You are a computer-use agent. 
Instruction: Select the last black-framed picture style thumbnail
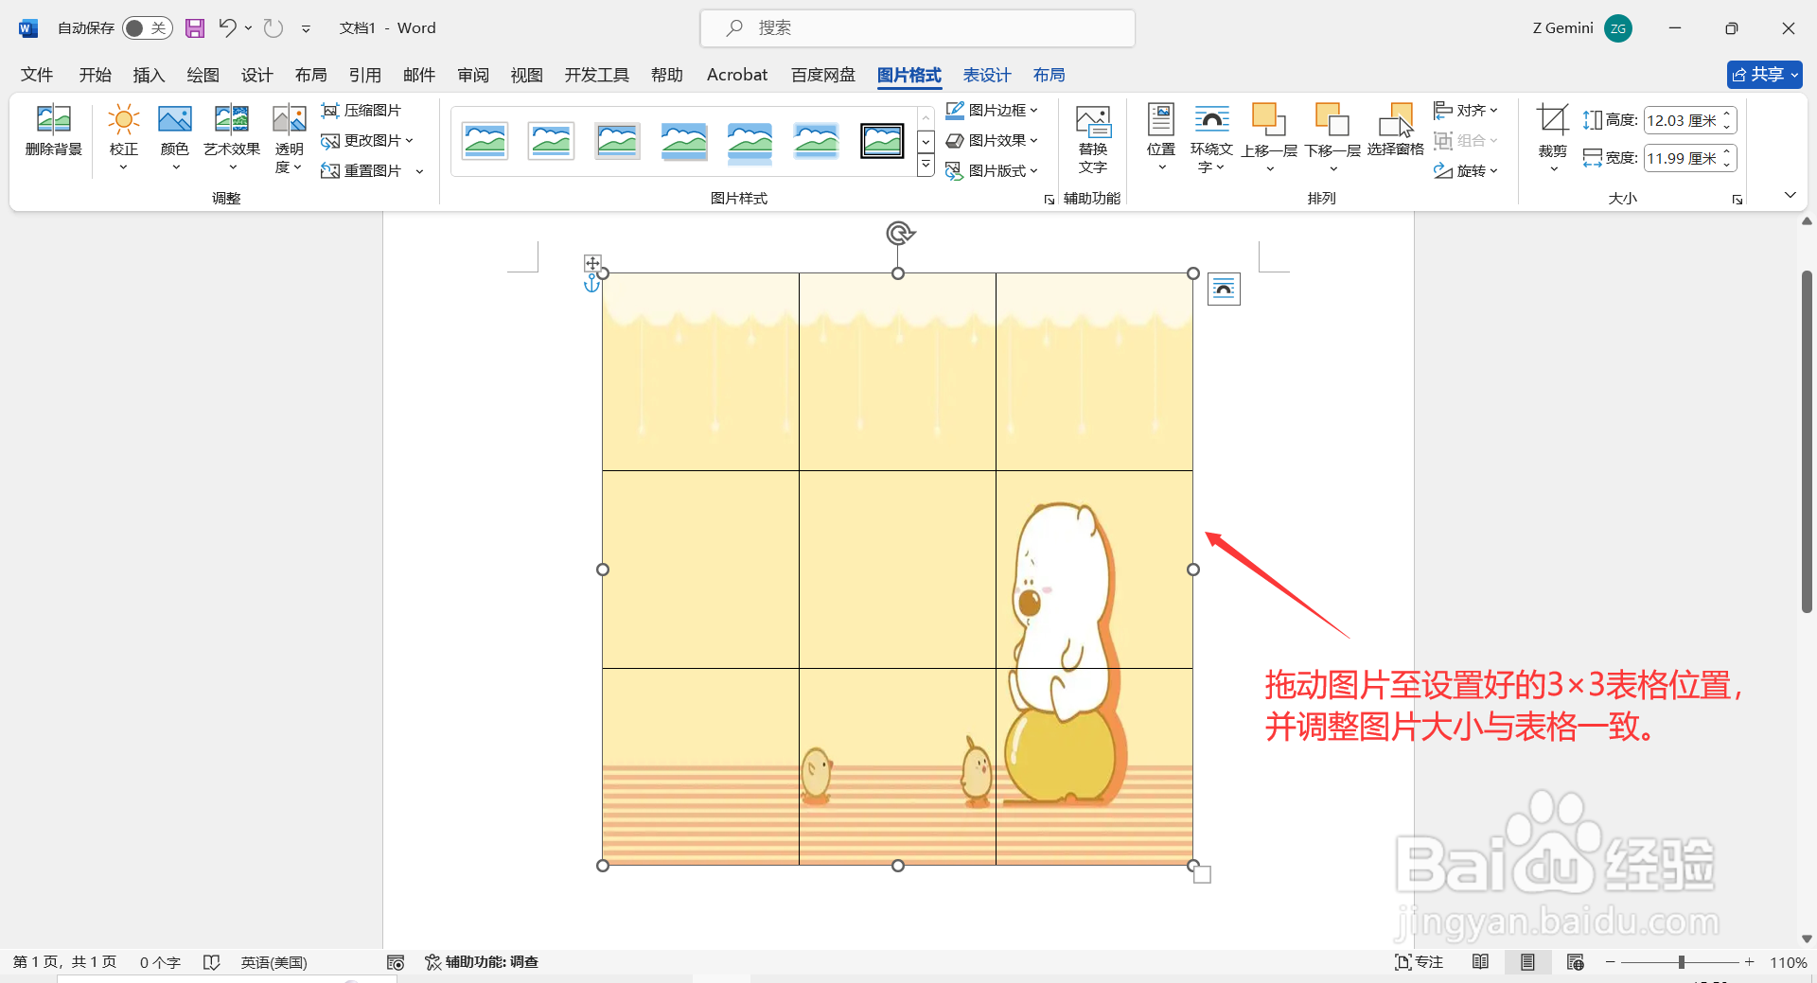tap(882, 141)
